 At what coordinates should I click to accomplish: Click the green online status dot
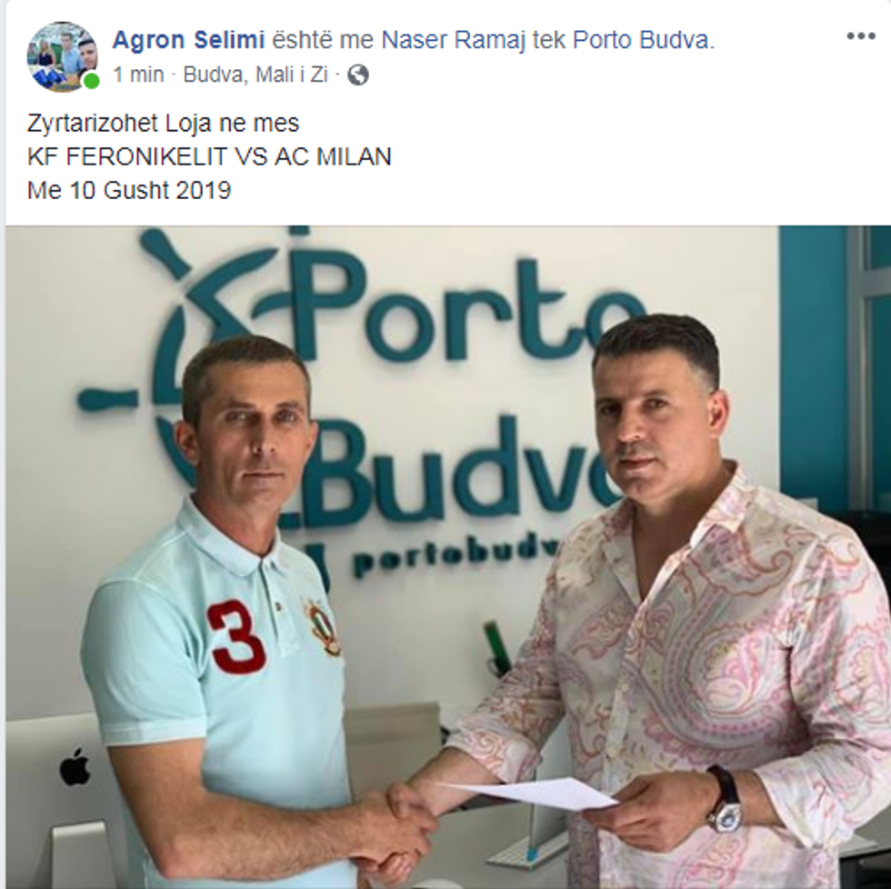pyautogui.click(x=91, y=81)
